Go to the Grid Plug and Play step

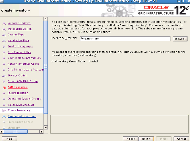tap(19, 52)
